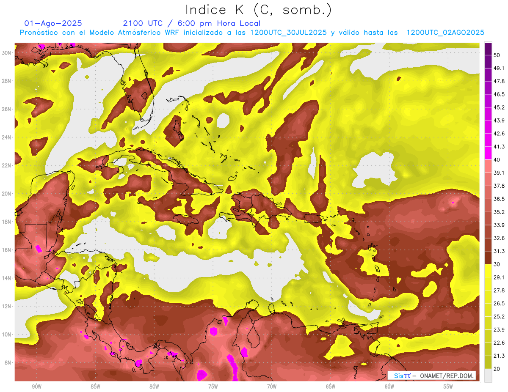Screen dimensions: 508x392
Task: Click the color bar value "46.5"
Action: (x=499, y=94)
